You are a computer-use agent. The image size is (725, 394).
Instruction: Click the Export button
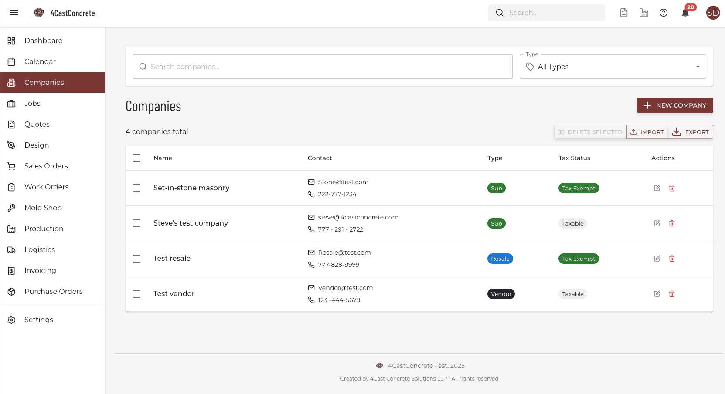691,132
